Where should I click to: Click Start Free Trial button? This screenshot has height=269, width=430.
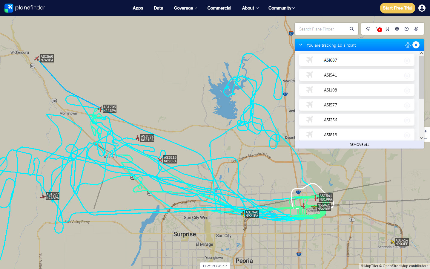[x=397, y=8]
